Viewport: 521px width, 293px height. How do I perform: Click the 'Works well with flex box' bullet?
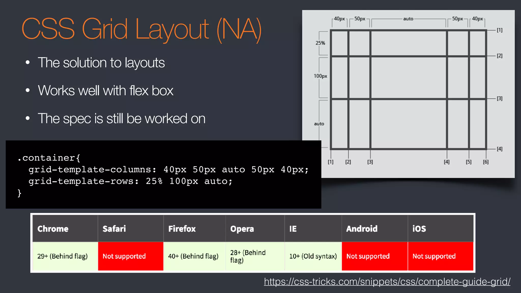coord(105,91)
